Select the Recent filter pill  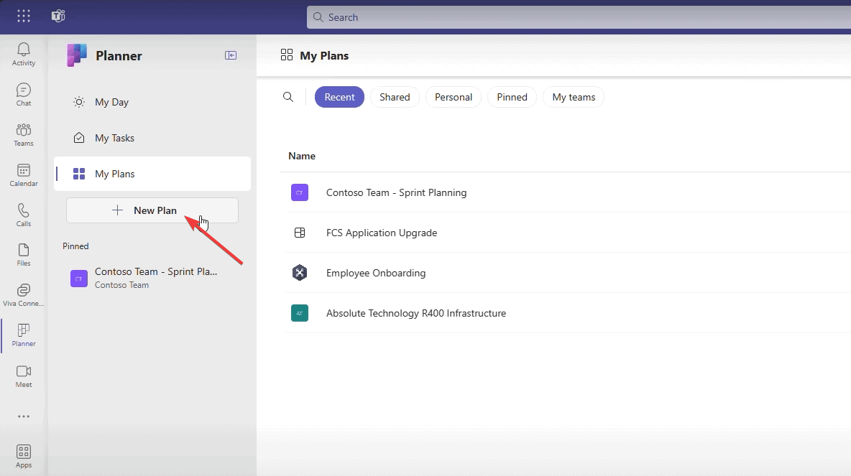pos(339,96)
